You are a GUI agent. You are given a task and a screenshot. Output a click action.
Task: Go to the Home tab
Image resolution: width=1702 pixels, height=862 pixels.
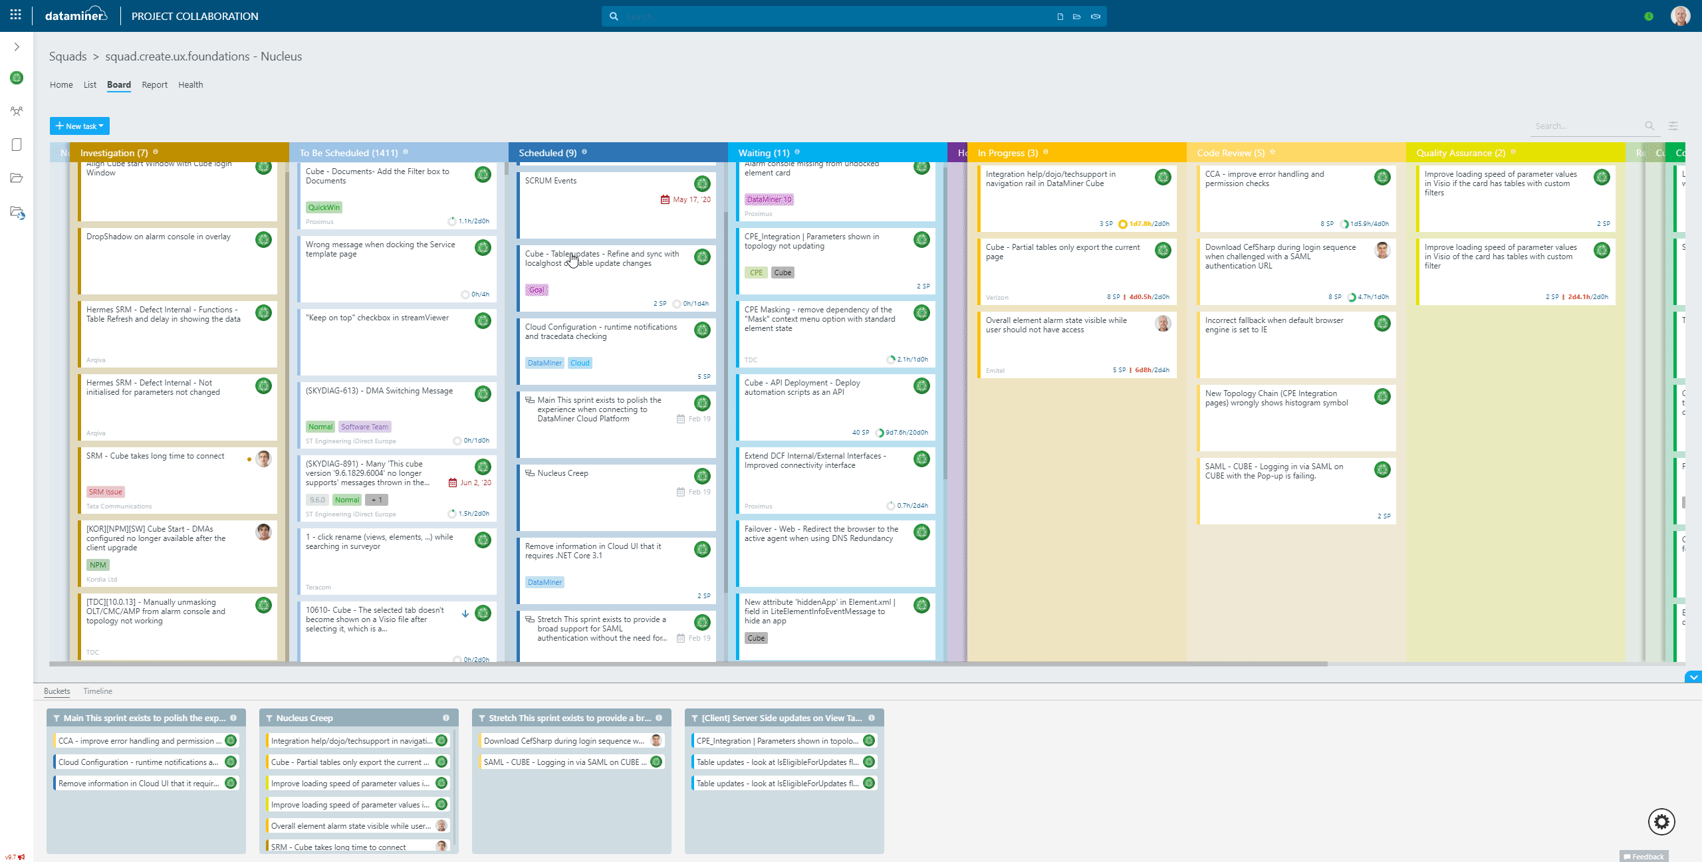pyautogui.click(x=61, y=84)
